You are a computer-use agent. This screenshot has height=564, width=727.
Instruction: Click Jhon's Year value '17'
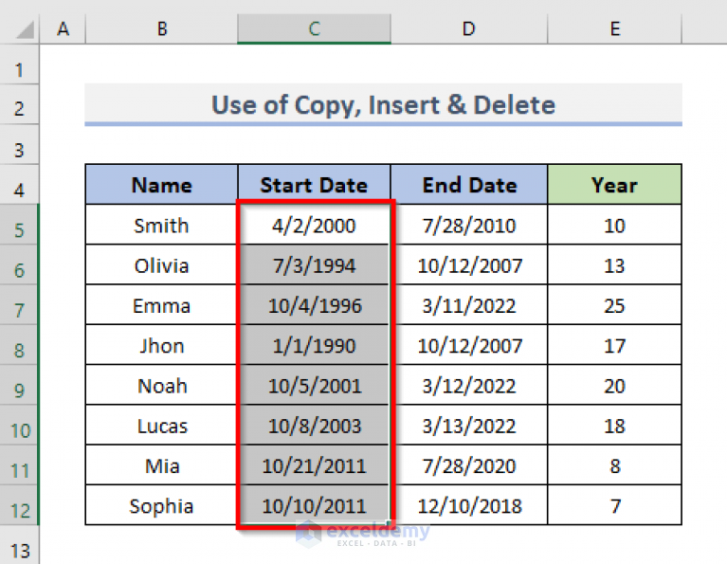(614, 345)
